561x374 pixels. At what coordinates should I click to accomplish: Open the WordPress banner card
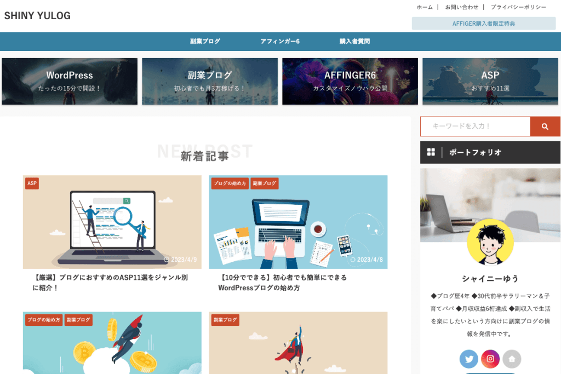[70, 81]
